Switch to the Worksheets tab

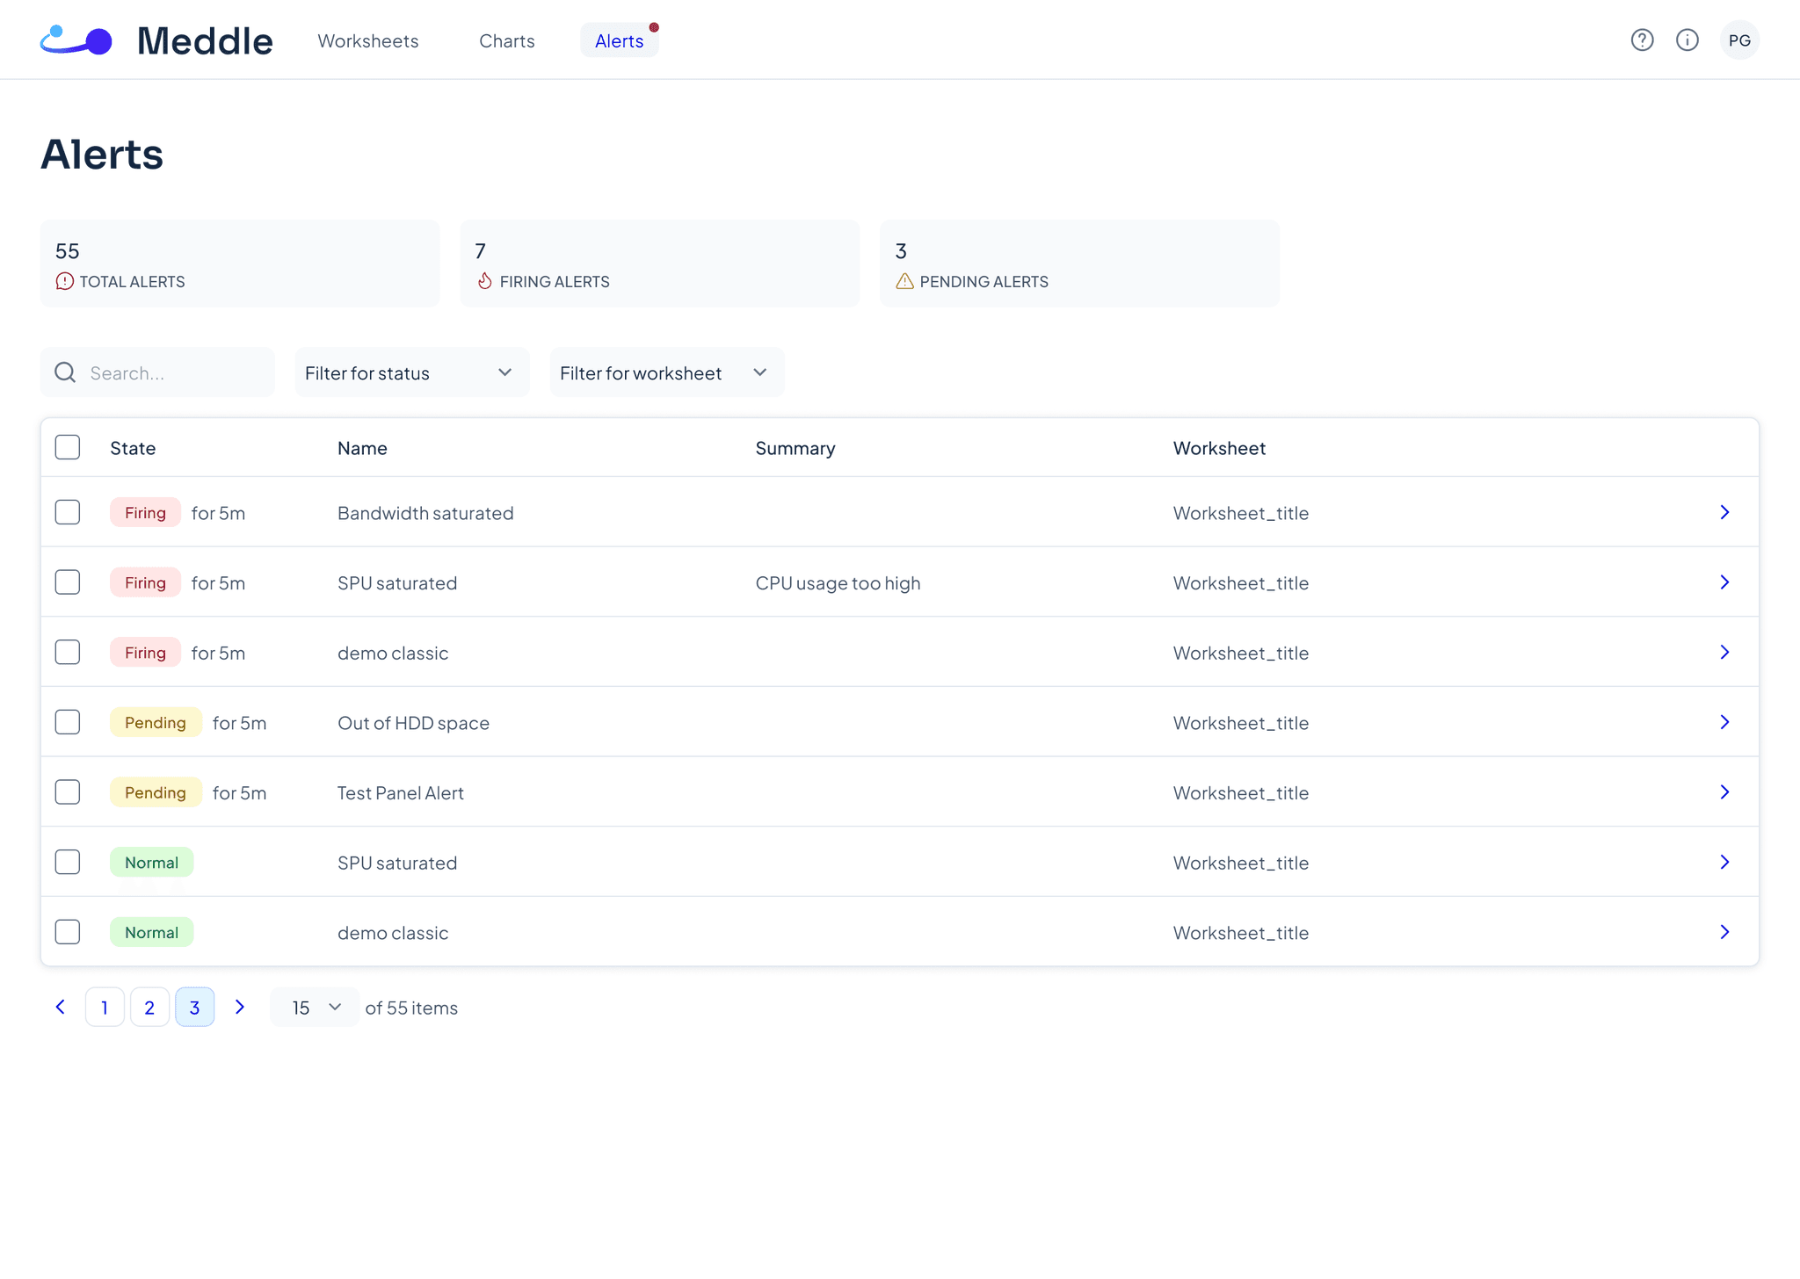tap(367, 41)
